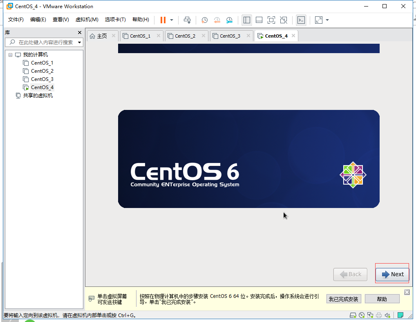Click the VMware Workstation title bar icon
Viewport: 416px width, 322px height.
9,6
